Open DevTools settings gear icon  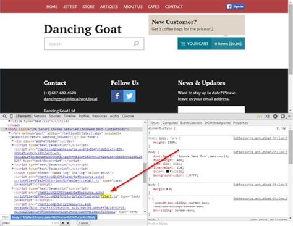[275, 116]
